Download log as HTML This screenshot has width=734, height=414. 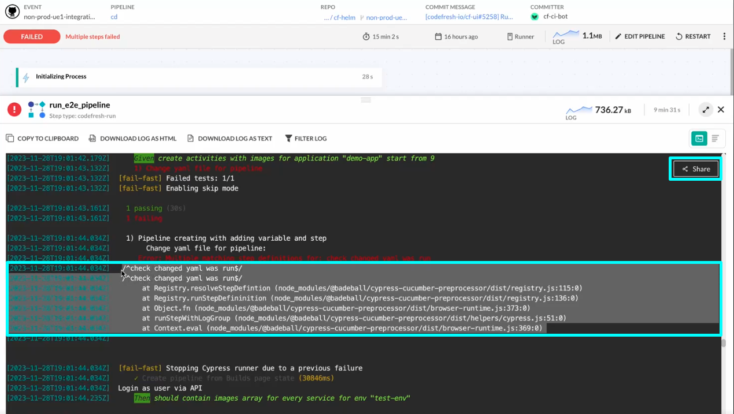coord(132,139)
